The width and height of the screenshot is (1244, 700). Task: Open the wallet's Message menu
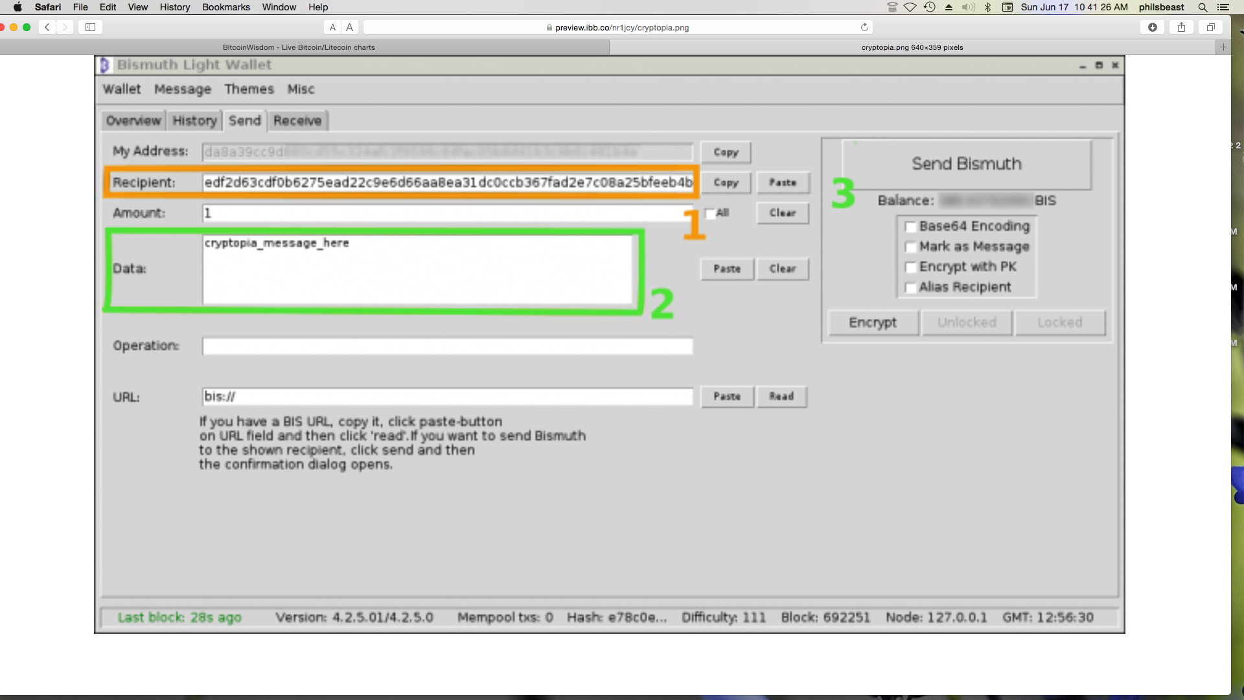point(183,89)
